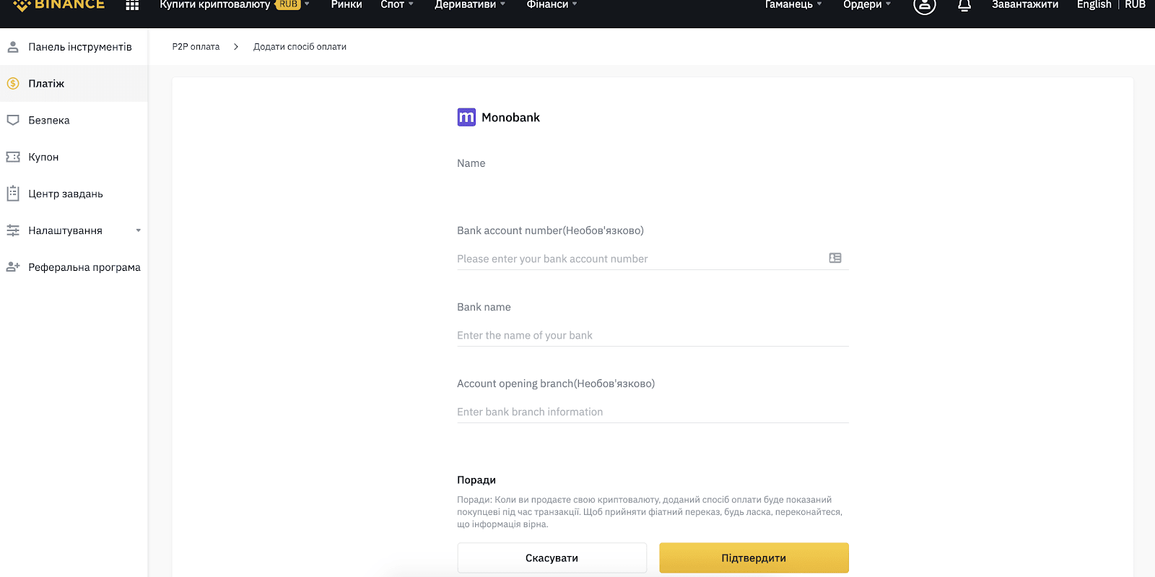
Task: Open Панель інструментів in sidebar
Action: (x=74, y=47)
